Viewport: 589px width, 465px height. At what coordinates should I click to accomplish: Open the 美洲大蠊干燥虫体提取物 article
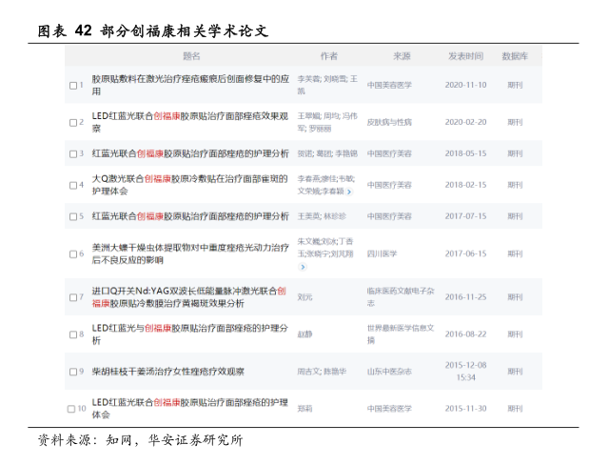pos(190,247)
